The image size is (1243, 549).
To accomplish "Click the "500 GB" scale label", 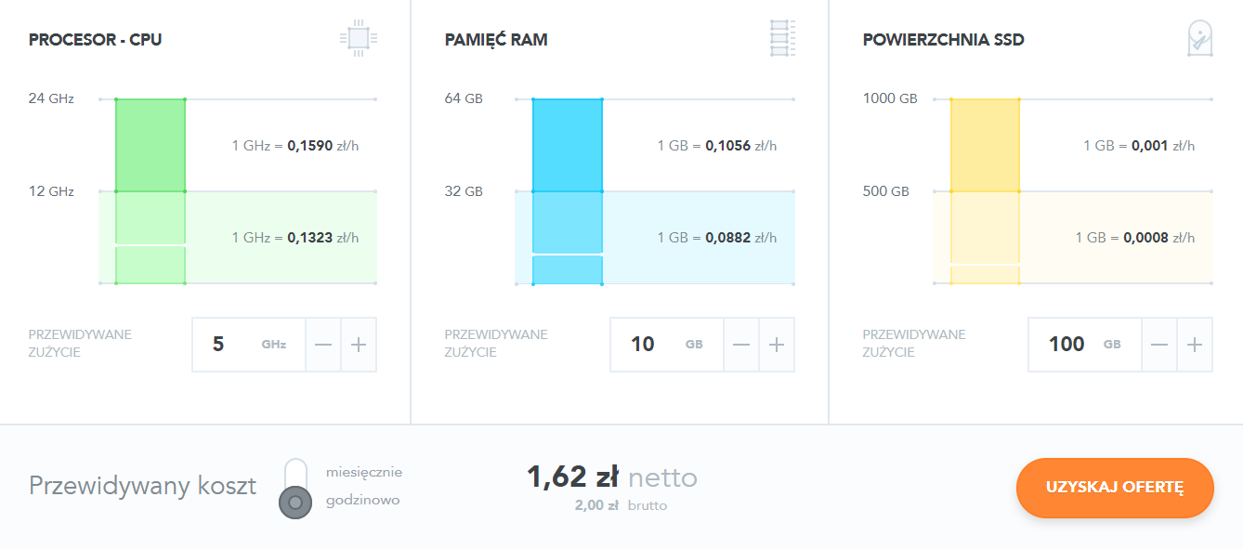I will pyautogui.click(x=886, y=191).
